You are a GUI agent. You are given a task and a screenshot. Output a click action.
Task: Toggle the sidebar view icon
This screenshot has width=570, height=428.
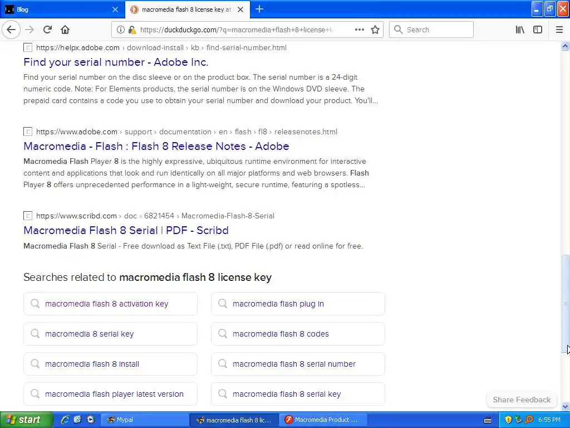538,30
